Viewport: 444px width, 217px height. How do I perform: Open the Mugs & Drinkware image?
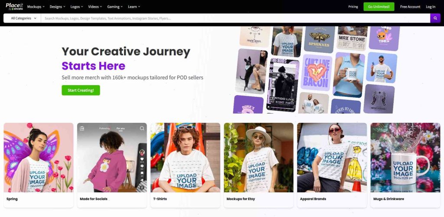pos(405,157)
